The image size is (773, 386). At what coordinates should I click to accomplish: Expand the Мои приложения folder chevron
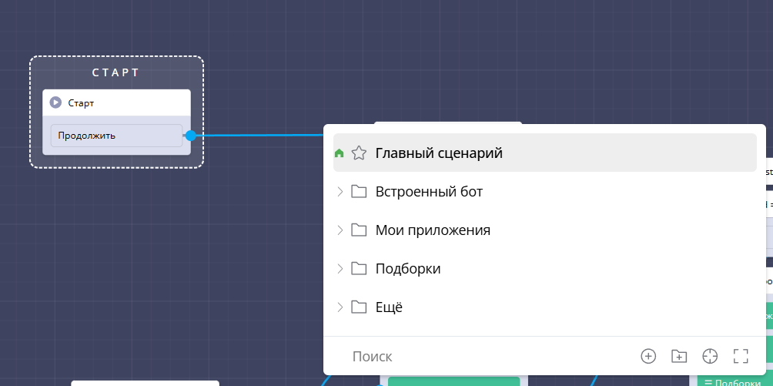pyautogui.click(x=340, y=230)
